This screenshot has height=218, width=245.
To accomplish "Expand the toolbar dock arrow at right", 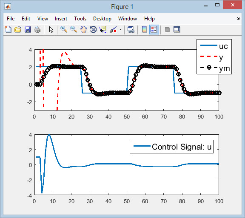I will [238, 19].
